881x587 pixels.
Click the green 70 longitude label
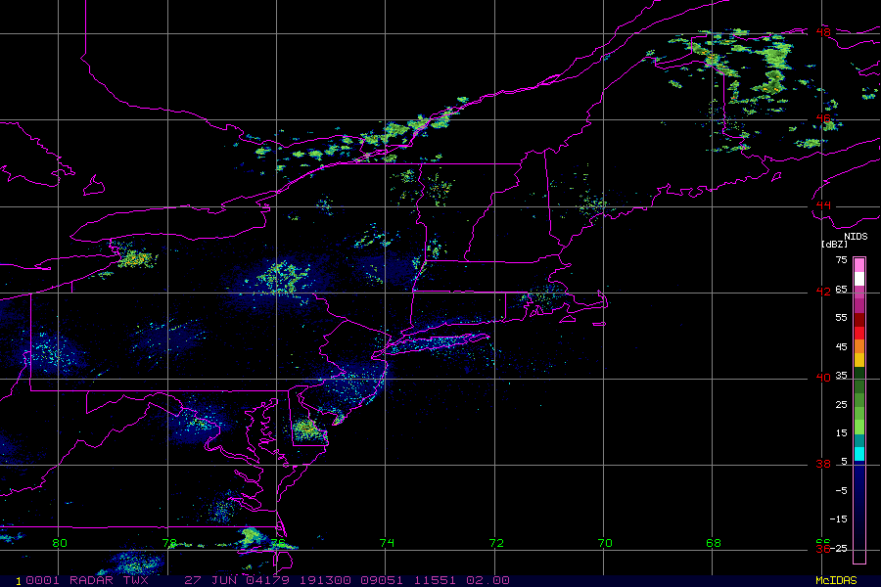(605, 543)
